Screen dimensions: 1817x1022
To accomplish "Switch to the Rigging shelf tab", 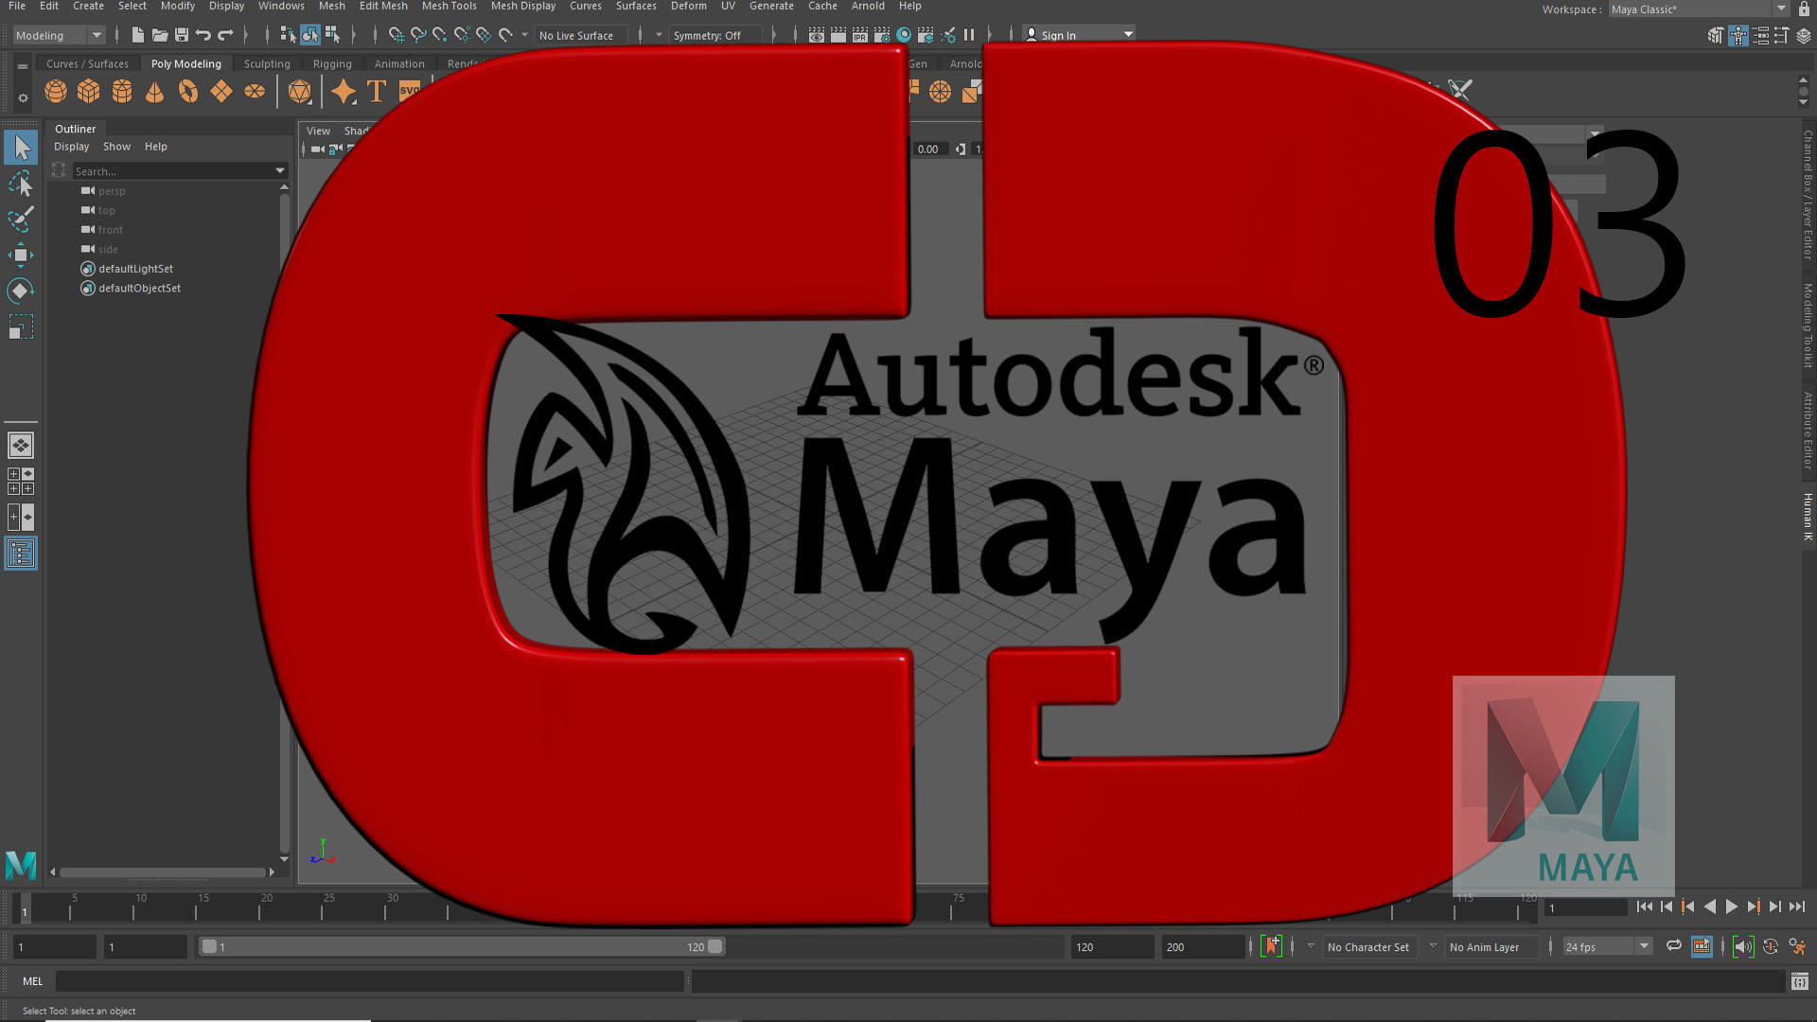I will pyautogui.click(x=332, y=64).
